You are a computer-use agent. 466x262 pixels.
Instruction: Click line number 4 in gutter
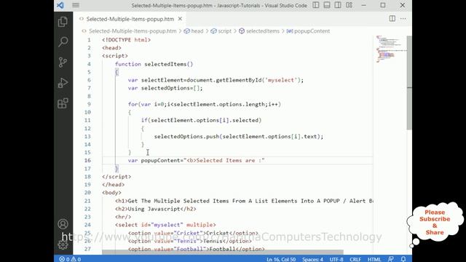pyautogui.click(x=89, y=64)
